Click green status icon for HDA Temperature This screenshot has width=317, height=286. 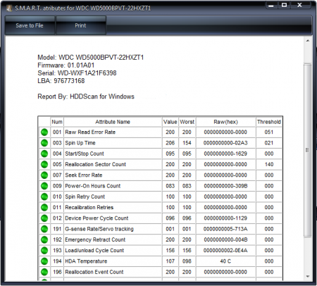[44, 261]
